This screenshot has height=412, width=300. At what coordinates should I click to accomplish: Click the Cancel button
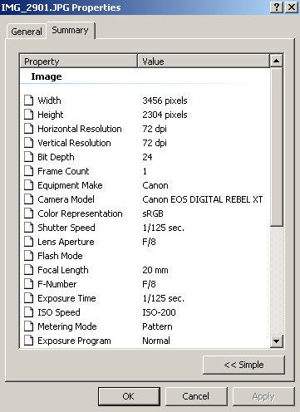tap(196, 396)
